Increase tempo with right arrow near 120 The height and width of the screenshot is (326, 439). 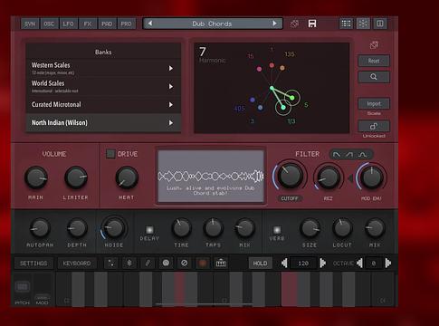(322, 264)
